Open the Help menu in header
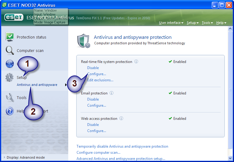The image size is (234, 162). 221,23
